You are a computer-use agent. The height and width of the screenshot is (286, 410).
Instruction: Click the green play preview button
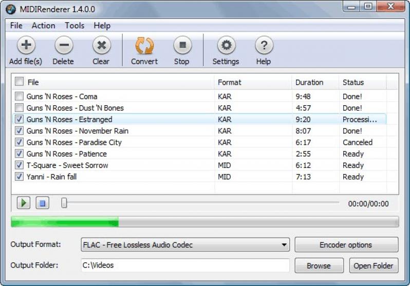tap(24, 203)
